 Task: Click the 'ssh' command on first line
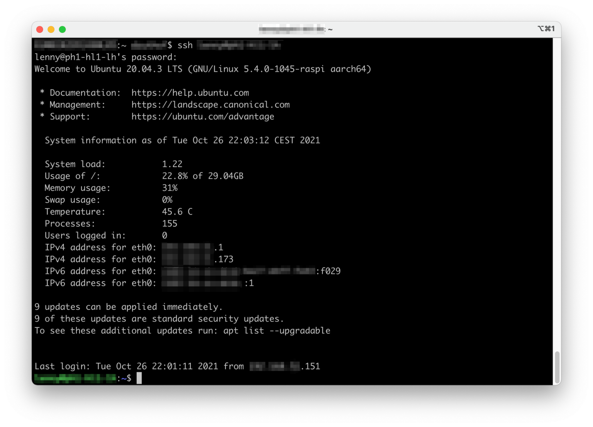click(x=185, y=46)
